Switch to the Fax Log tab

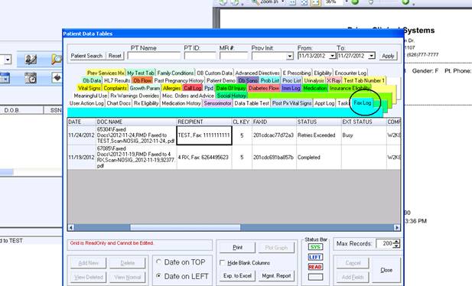(363, 103)
